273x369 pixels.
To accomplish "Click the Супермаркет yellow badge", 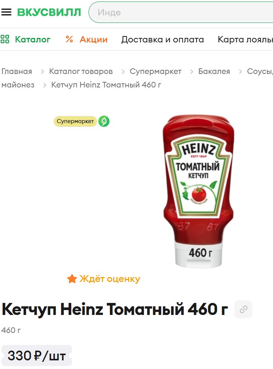I will coord(75,121).
